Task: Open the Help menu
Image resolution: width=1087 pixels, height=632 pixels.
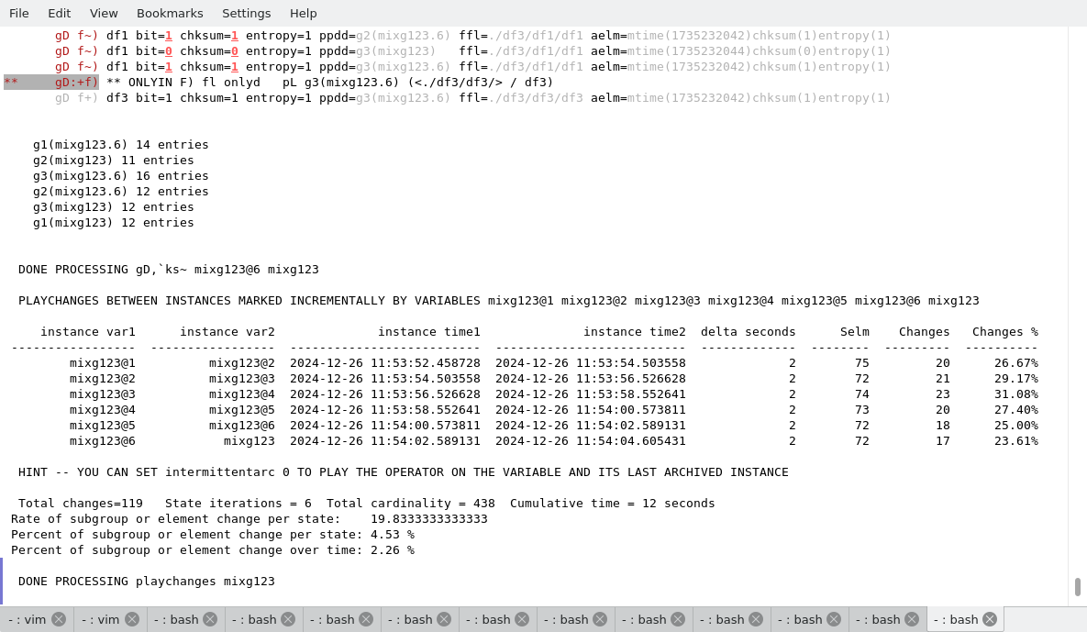Action: pos(303,13)
